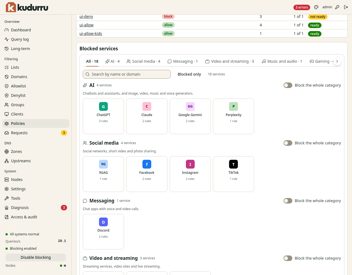Click the logout icon

346,7
